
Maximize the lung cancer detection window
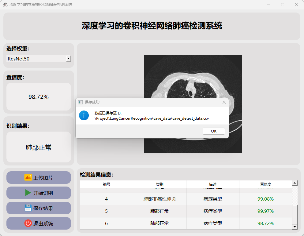[283, 5]
